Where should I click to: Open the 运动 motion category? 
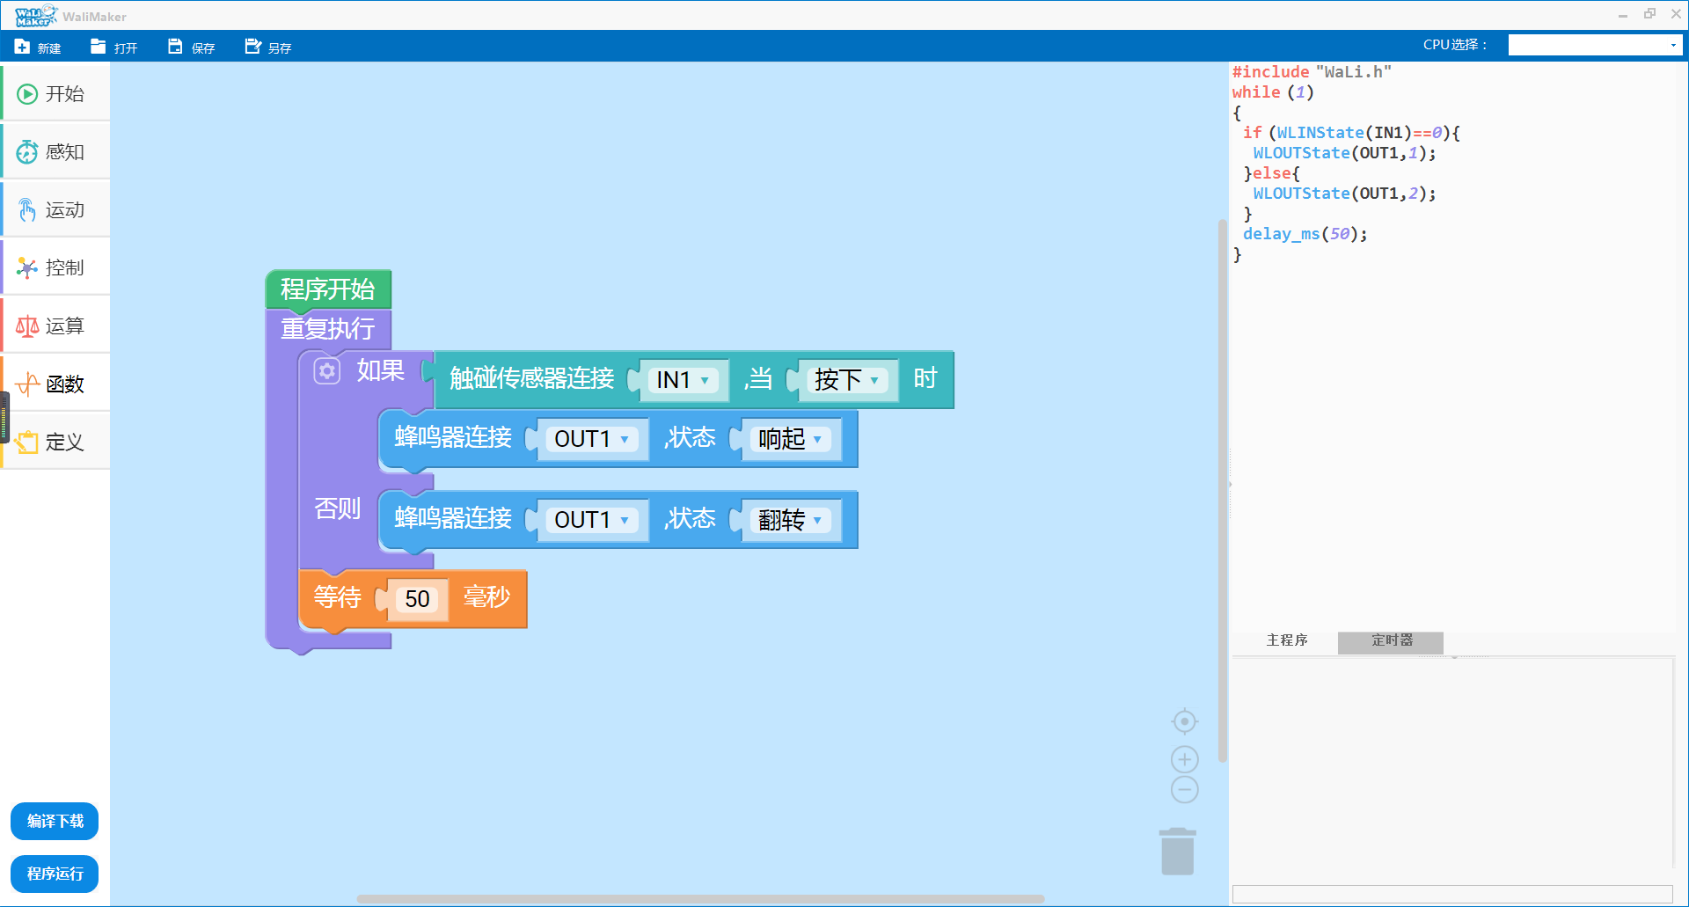coord(55,210)
